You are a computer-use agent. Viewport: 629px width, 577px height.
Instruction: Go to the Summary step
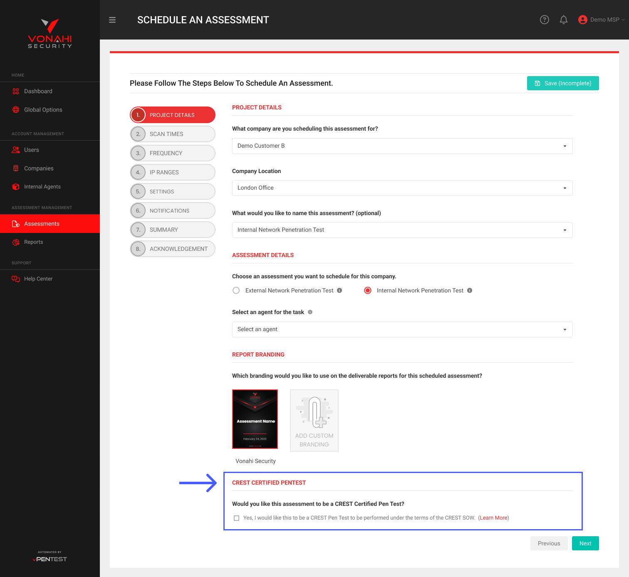[x=172, y=230]
